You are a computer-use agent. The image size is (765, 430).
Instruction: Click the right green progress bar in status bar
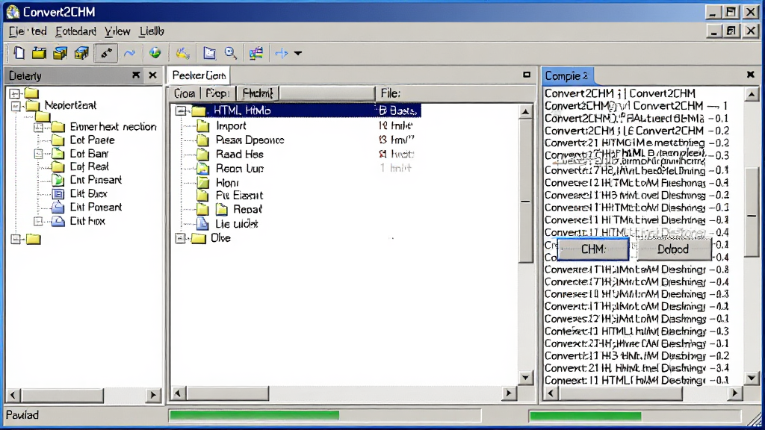point(586,416)
